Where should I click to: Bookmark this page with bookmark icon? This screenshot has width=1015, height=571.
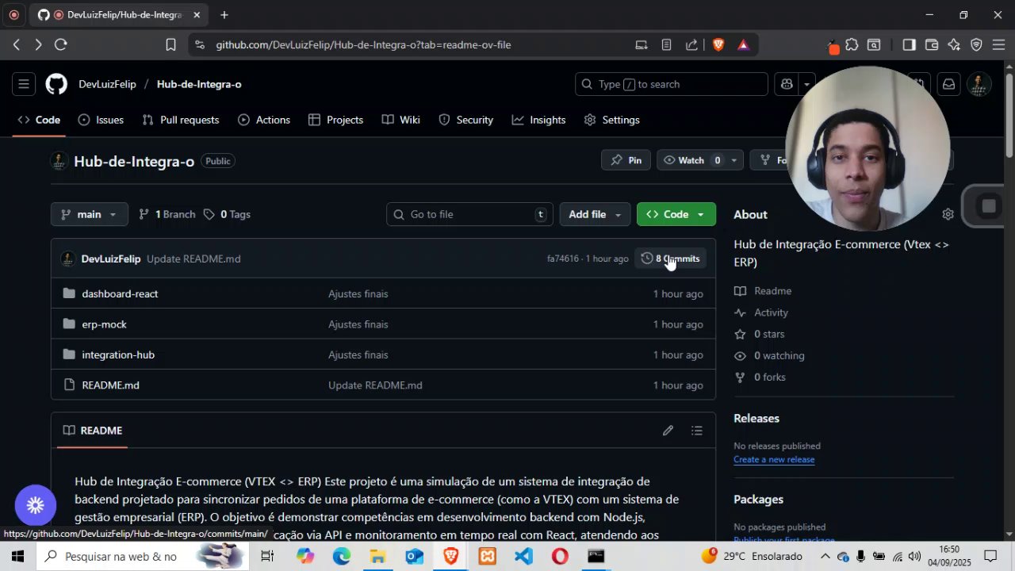pos(170,45)
